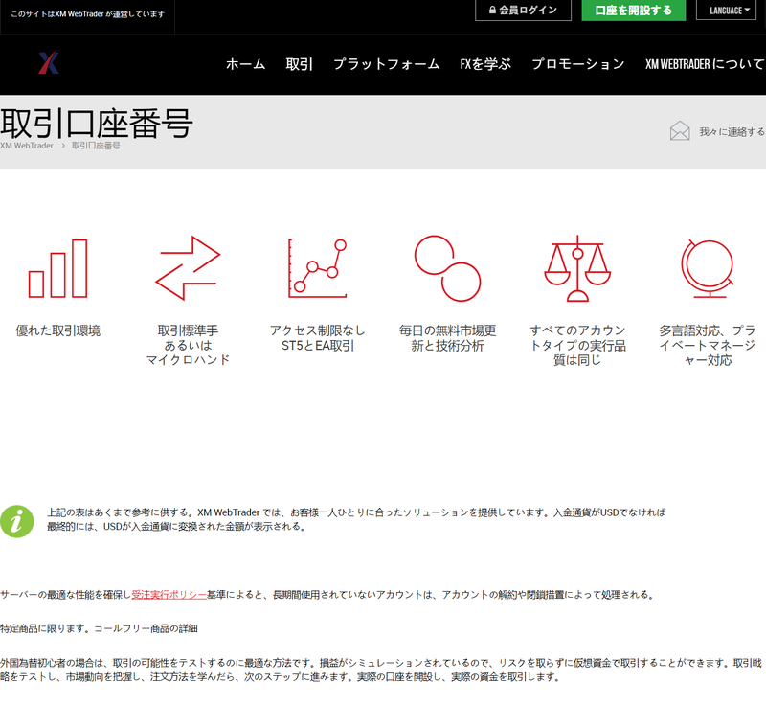Click the bar chart trading environment icon

point(57,268)
